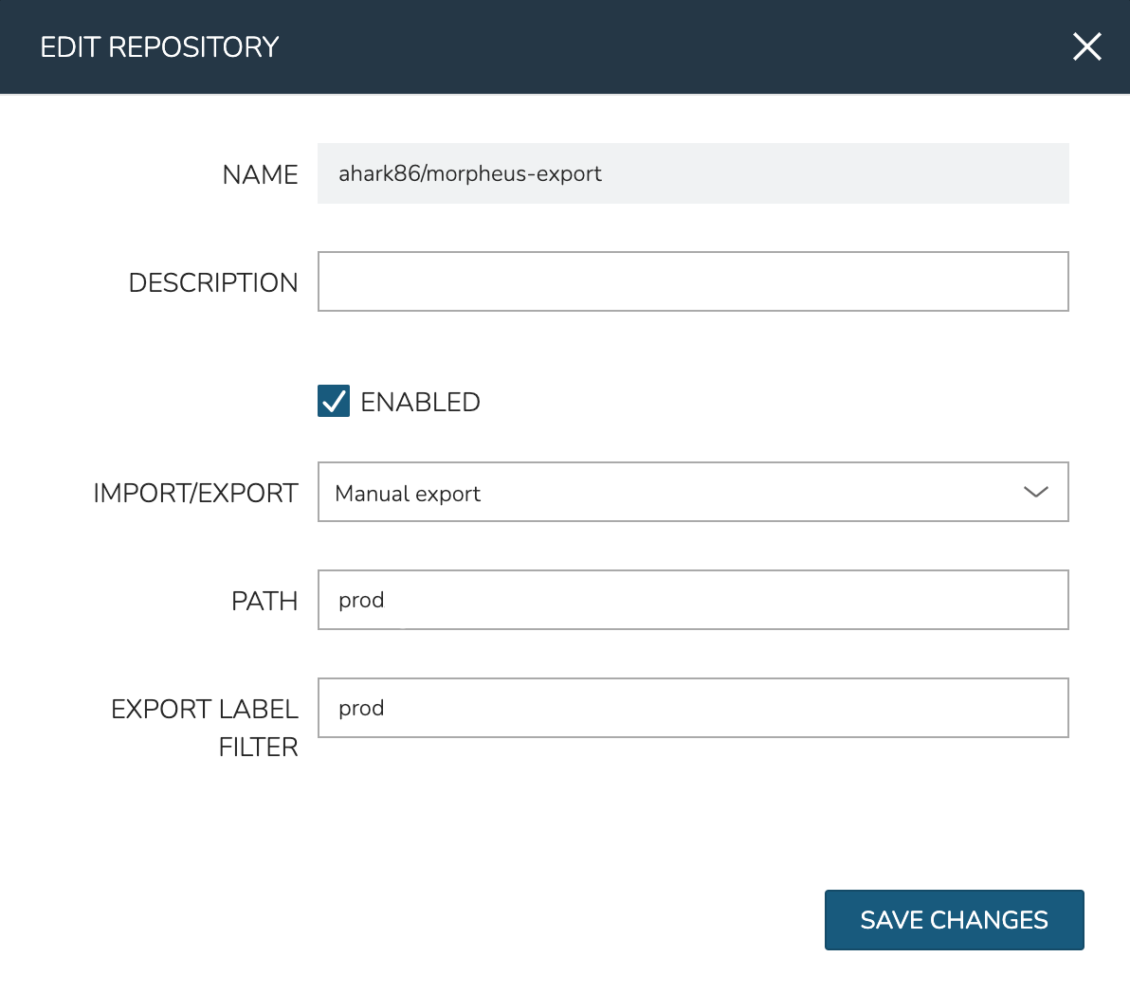This screenshot has width=1130, height=993.
Task: Click the PATH field label
Action: tap(264, 602)
